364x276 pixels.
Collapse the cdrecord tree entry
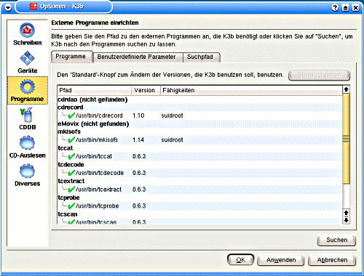point(71,107)
